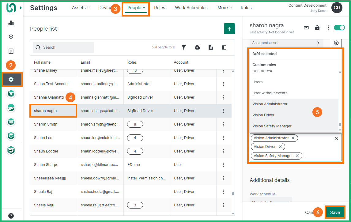
Task: Remove the Vision Administrator role chip
Action: (293, 138)
